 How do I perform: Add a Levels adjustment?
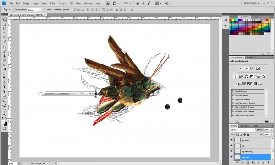pos(247,69)
